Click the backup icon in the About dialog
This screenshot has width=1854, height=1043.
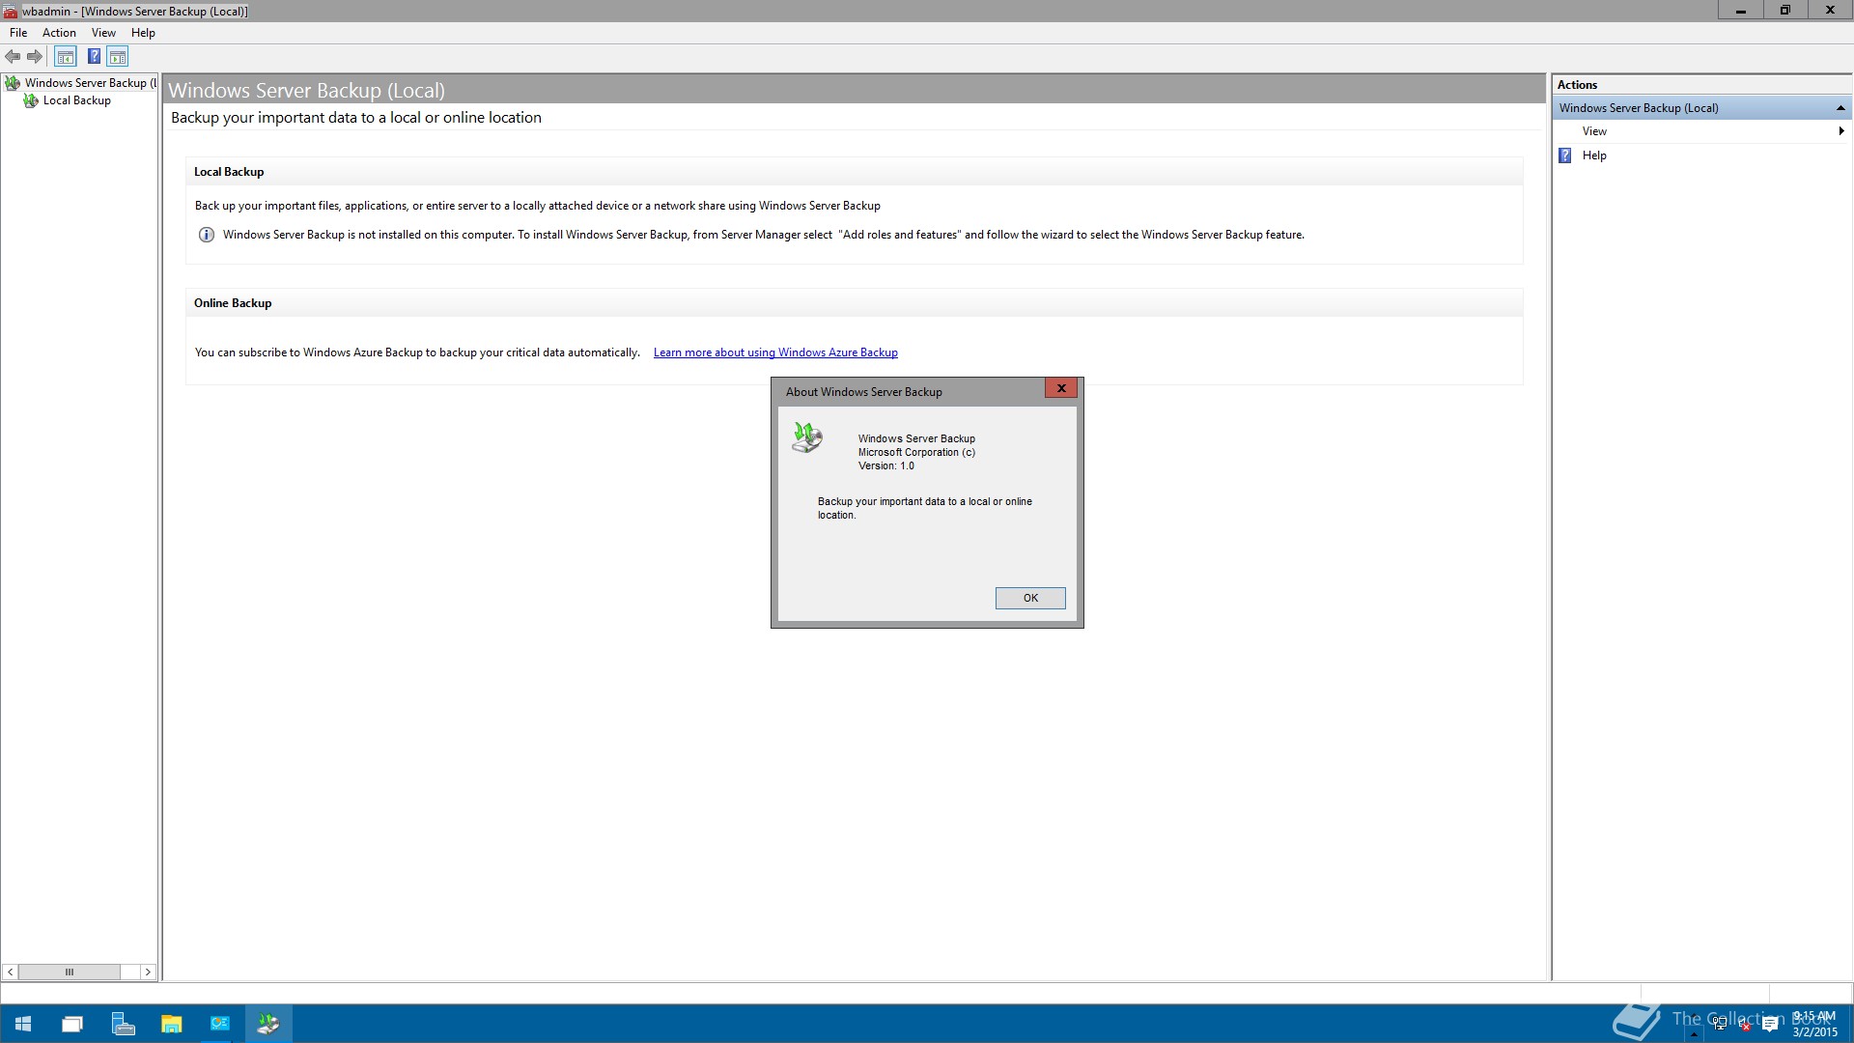807,438
